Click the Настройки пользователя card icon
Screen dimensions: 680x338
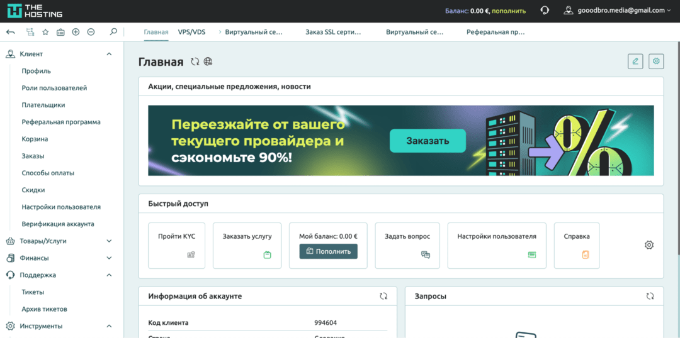(531, 255)
